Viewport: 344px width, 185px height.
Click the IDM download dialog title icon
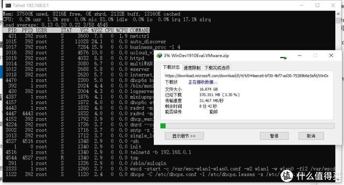coord(159,56)
